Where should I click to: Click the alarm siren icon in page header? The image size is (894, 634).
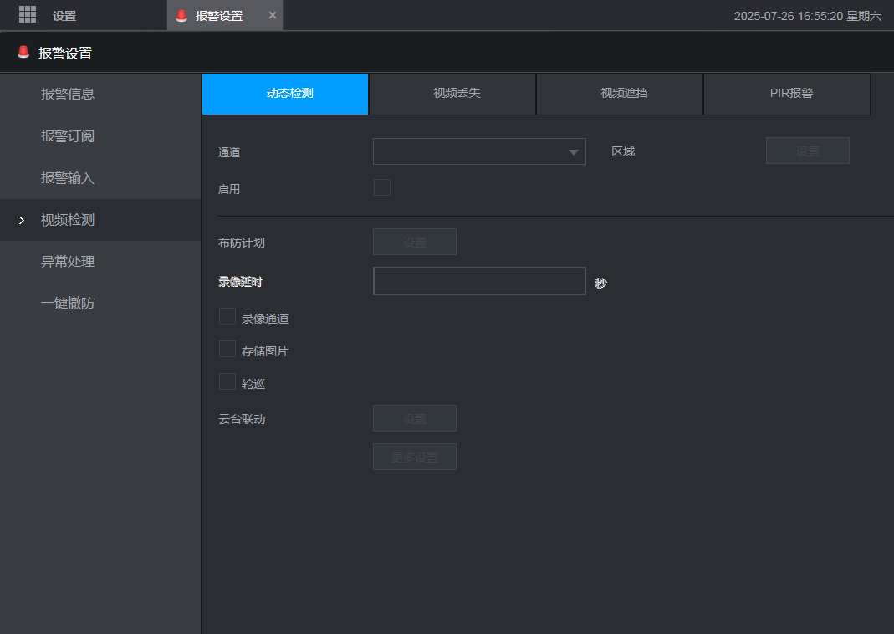click(x=23, y=53)
